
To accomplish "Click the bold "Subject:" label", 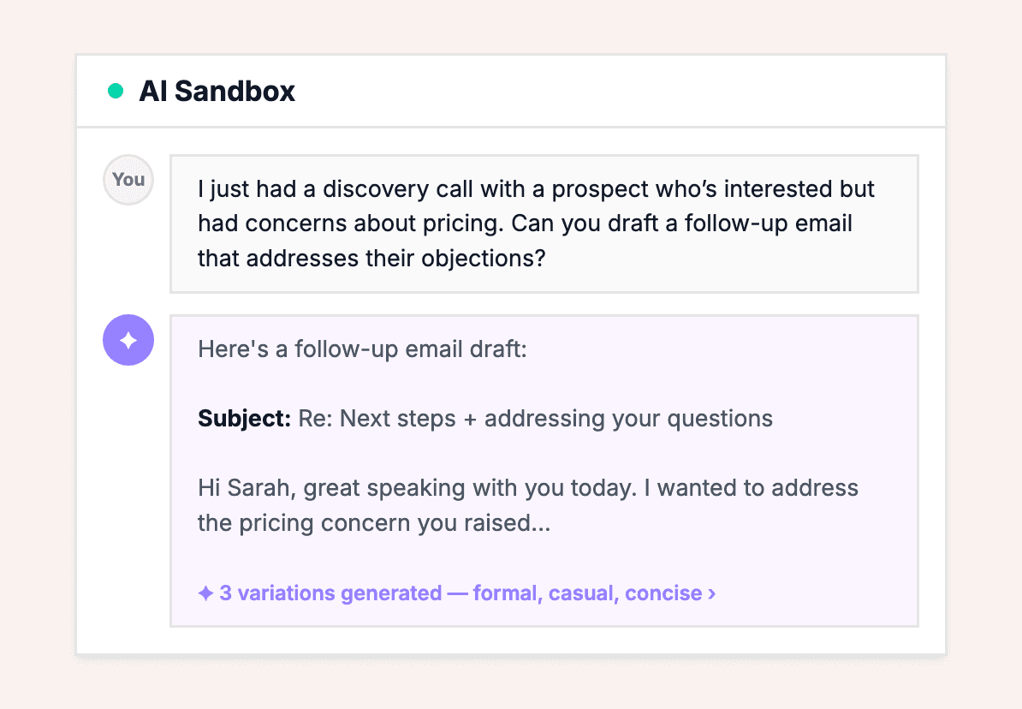I will pyautogui.click(x=244, y=419).
